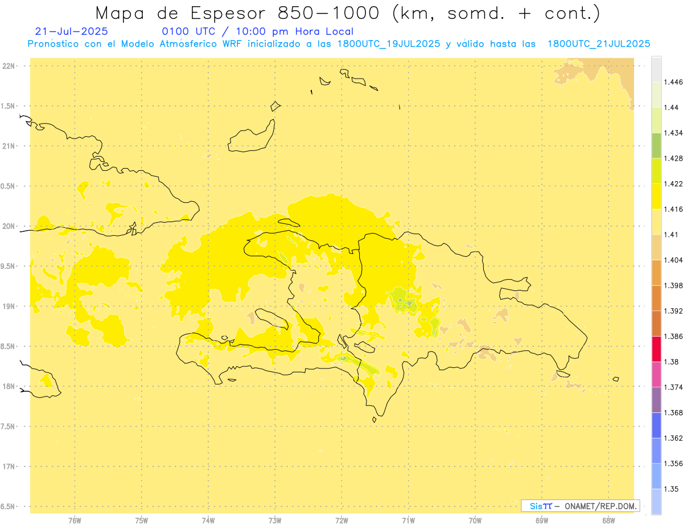
Task: Click the tan legend swatch between 1.404 and 1.41
Action: (656, 247)
